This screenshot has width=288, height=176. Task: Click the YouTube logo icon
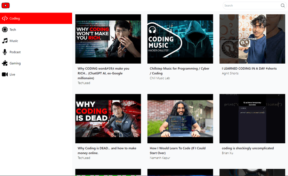[6, 6]
